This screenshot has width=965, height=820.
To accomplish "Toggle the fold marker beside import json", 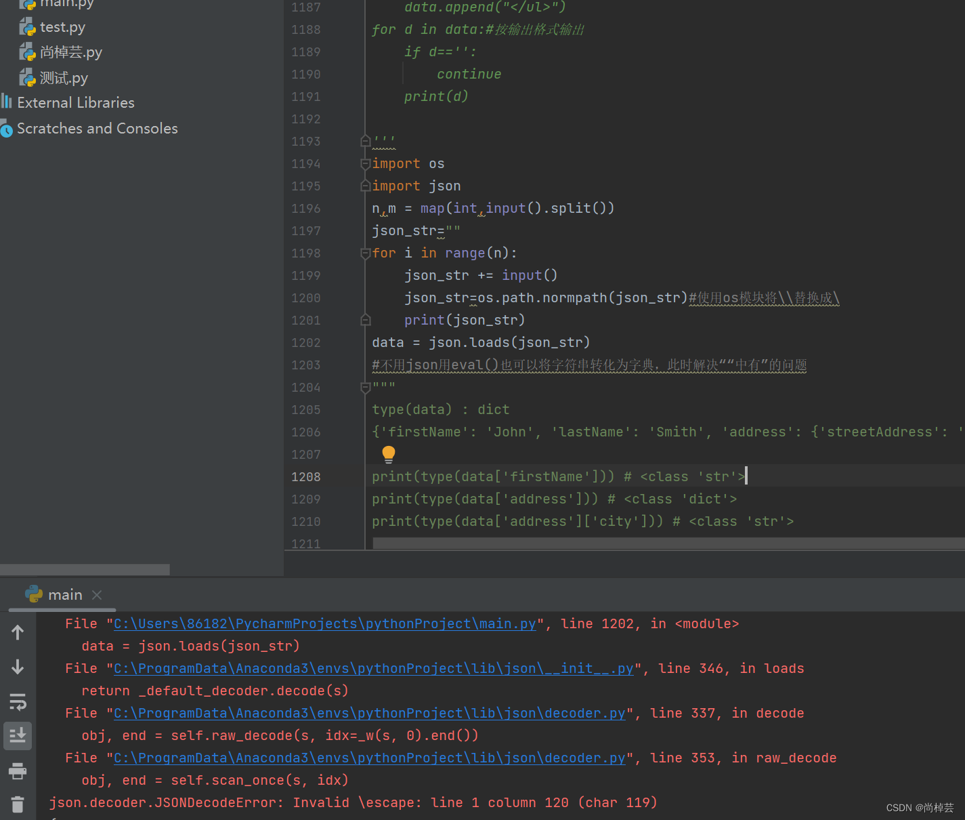I will point(366,186).
